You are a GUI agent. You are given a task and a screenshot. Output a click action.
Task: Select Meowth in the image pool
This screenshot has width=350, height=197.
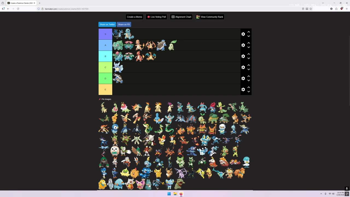click(x=229, y=173)
